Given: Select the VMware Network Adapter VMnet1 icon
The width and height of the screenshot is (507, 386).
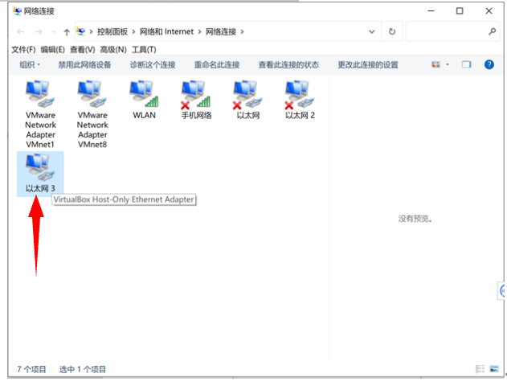Looking at the screenshot, I should tap(40, 94).
